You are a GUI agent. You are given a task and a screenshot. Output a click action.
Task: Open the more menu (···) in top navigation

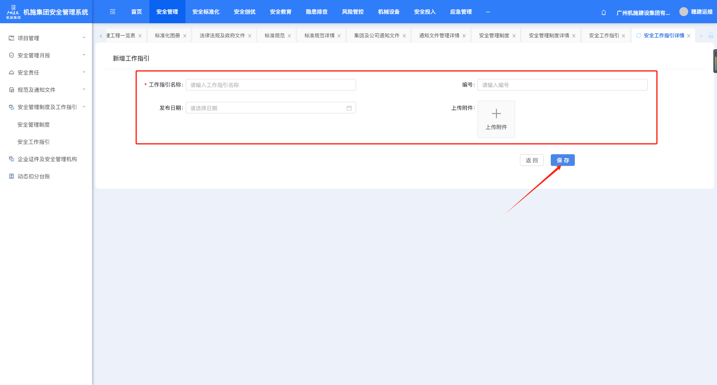coord(488,12)
